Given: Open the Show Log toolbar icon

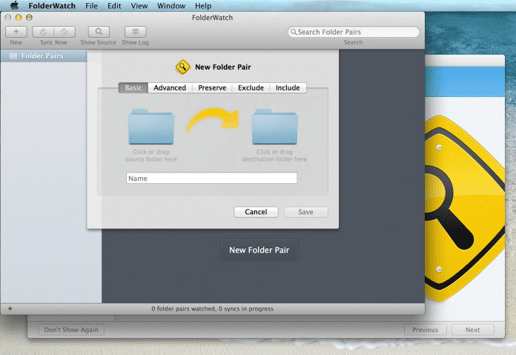Looking at the screenshot, I should [x=135, y=32].
